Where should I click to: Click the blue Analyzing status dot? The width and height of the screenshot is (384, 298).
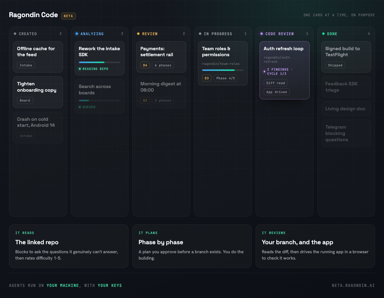click(77, 34)
